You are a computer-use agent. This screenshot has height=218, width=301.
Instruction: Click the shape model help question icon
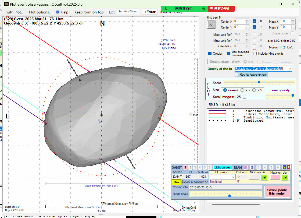coord(284,167)
